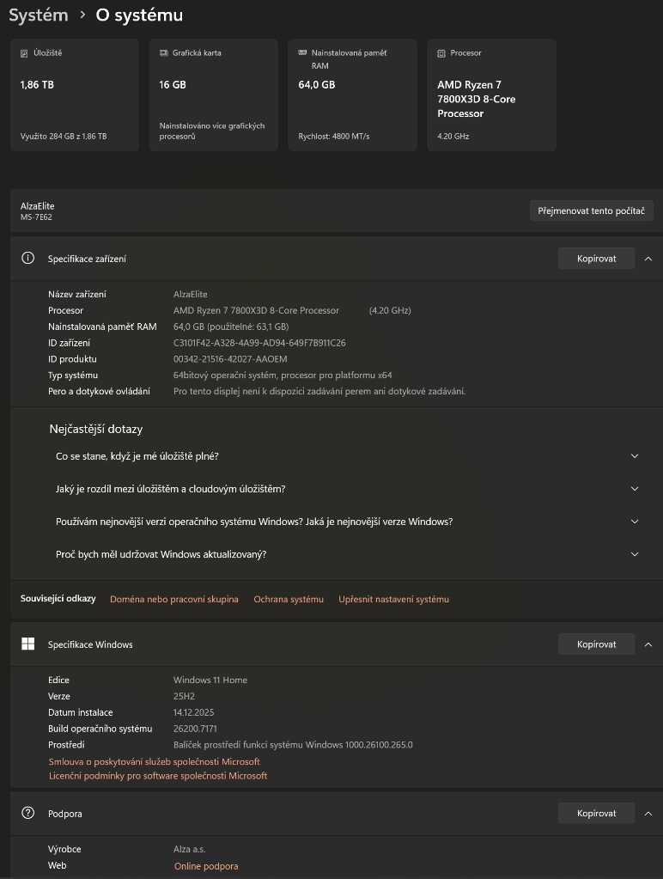Go back to Systém via the breadcrumb

[x=38, y=15]
